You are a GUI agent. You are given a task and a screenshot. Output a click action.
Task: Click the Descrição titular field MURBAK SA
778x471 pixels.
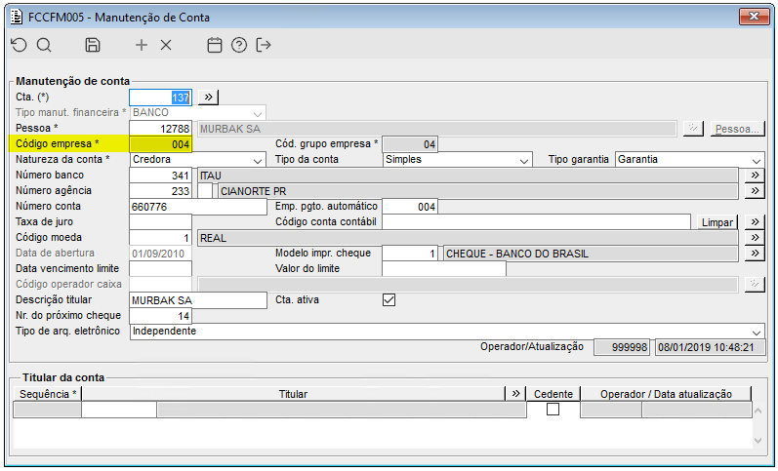[198, 300]
